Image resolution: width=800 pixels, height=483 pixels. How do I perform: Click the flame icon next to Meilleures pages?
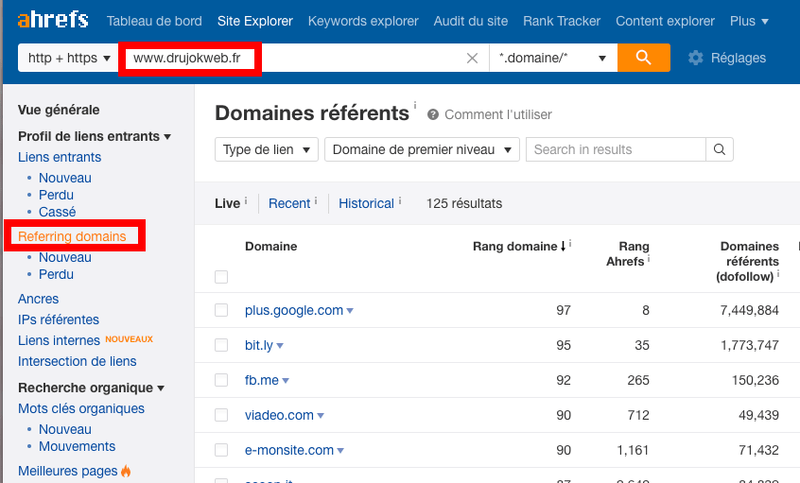tap(126, 471)
